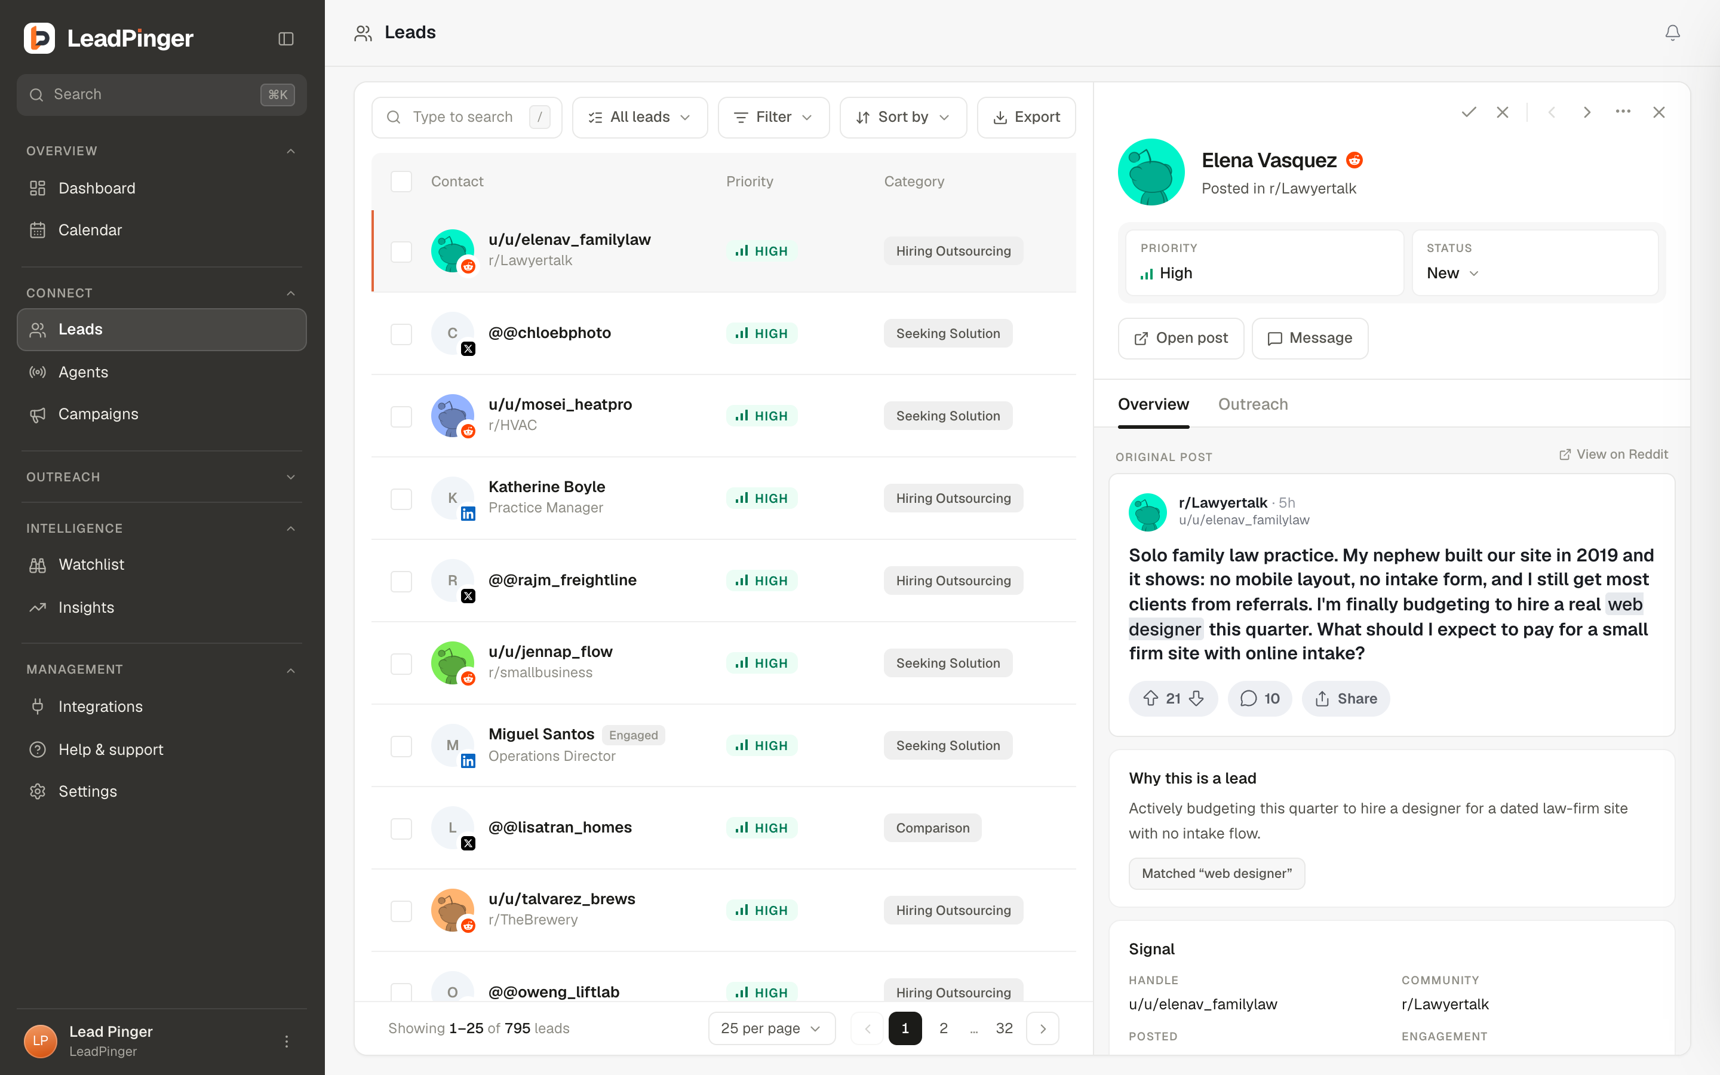The height and width of the screenshot is (1075, 1720).
Task: Select checkbox for @@chloebphoto row
Action: coord(401,334)
